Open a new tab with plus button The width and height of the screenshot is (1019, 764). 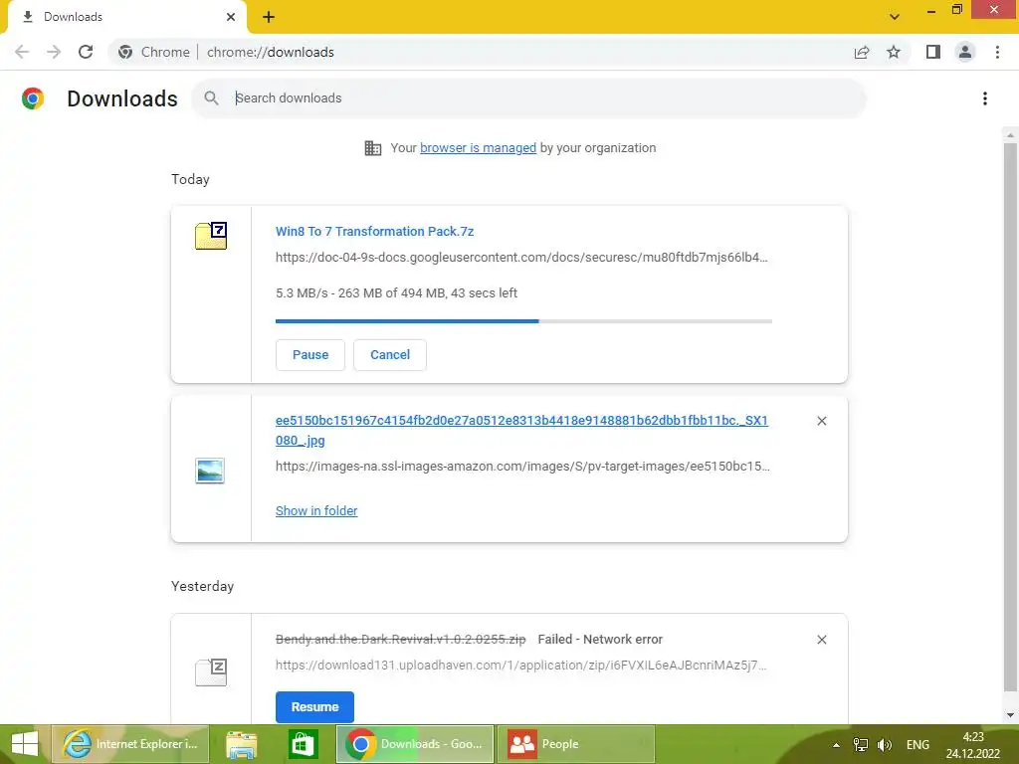coord(269,17)
